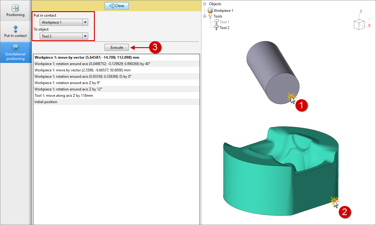Select Tool 1 label in the tree
Image resolution: width=376 pixels, height=225 pixels.
[x=225, y=22]
